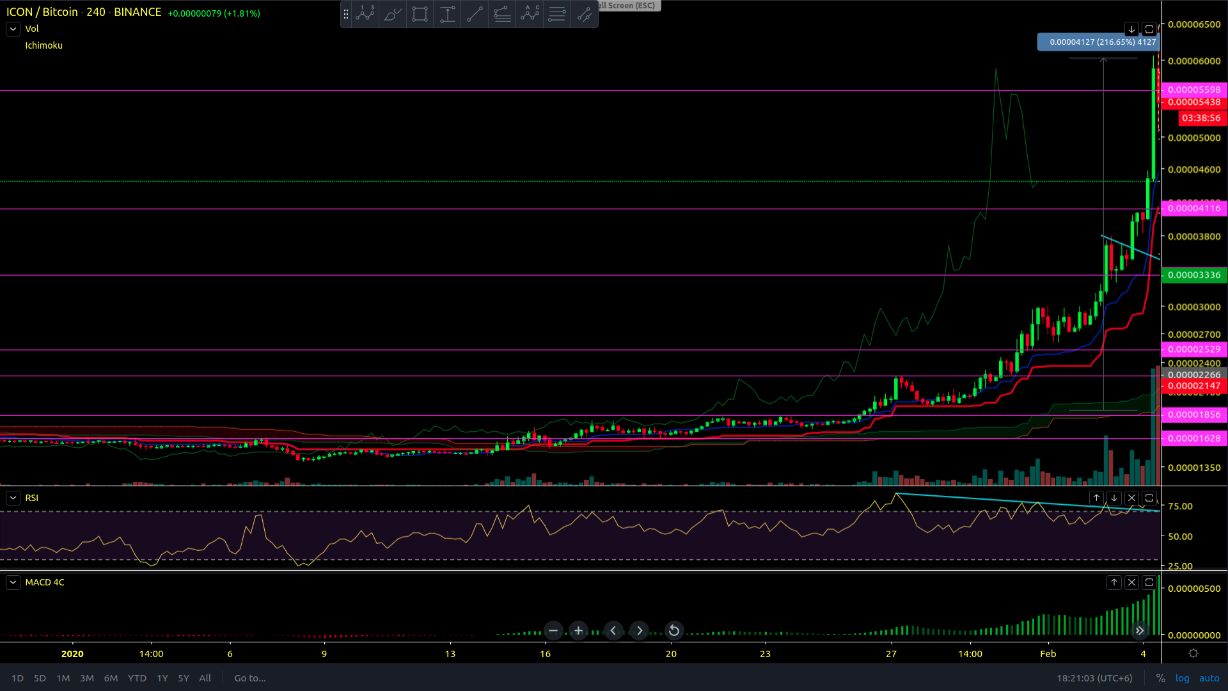Viewport: 1228px width, 691px height.
Task: Select the Brush drawing tool
Action: (x=393, y=14)
